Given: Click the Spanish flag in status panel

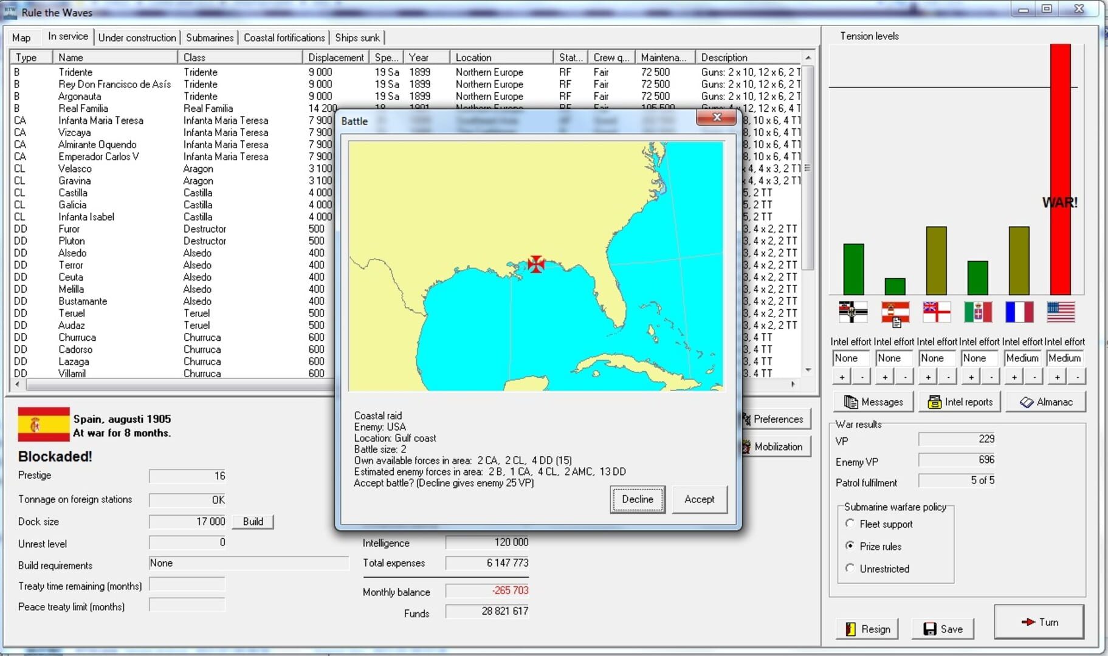Looking at the screenshot, I should tap(43, 424).
